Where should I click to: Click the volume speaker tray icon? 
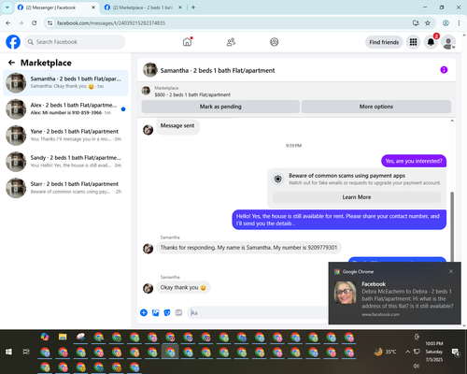click(417, 366)
